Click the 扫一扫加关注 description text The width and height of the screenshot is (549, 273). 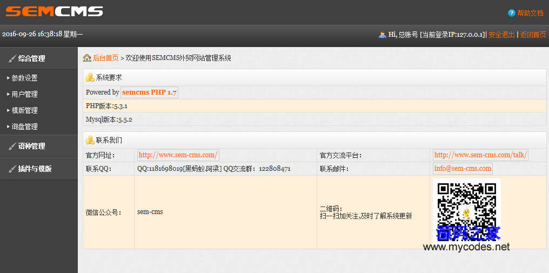click(366, 216)
